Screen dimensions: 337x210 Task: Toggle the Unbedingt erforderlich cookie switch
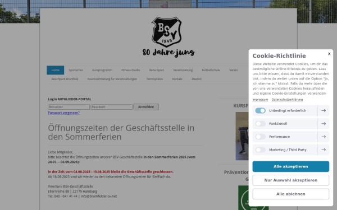[x=260, y=110]
